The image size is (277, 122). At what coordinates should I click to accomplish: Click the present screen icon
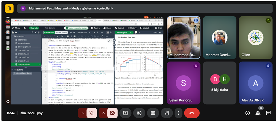[125, 113]
